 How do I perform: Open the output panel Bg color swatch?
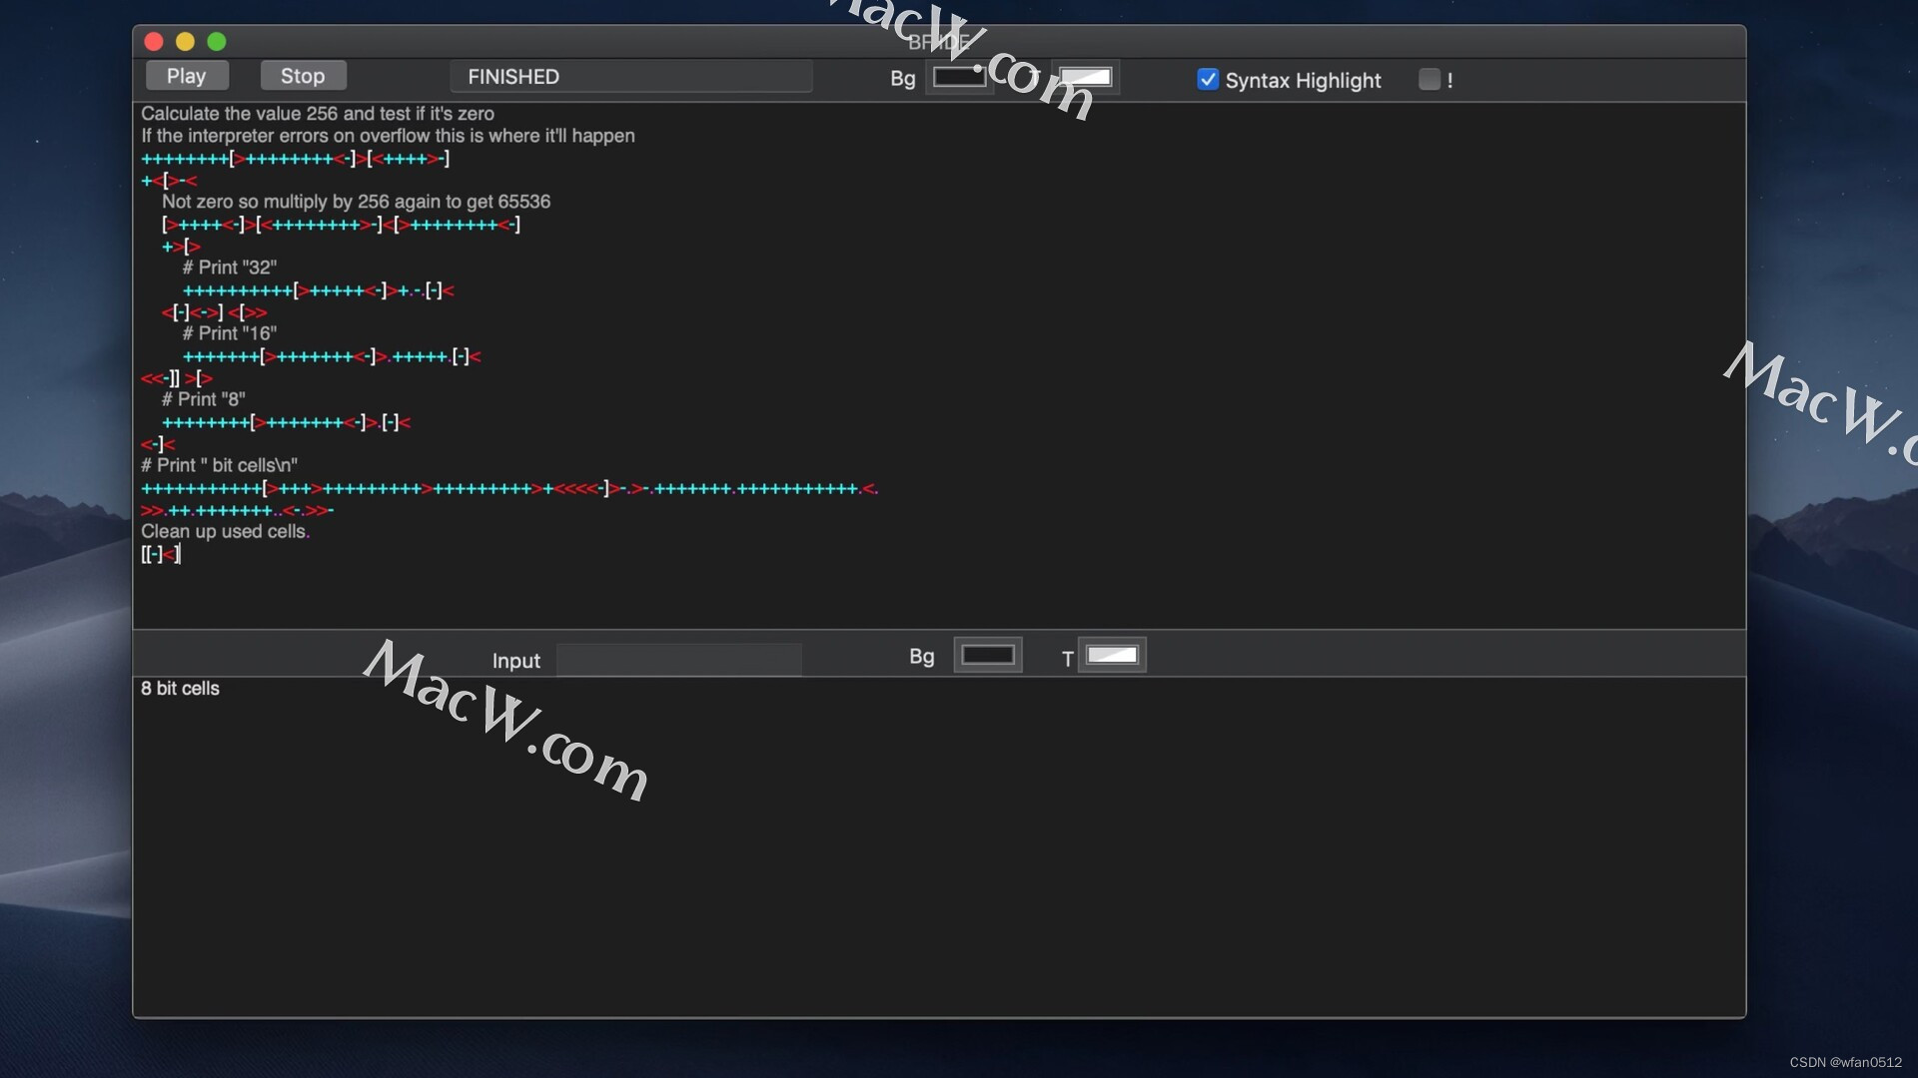coord(988,655)
